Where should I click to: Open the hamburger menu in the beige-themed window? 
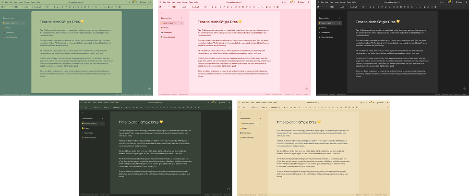pos(239,102)
